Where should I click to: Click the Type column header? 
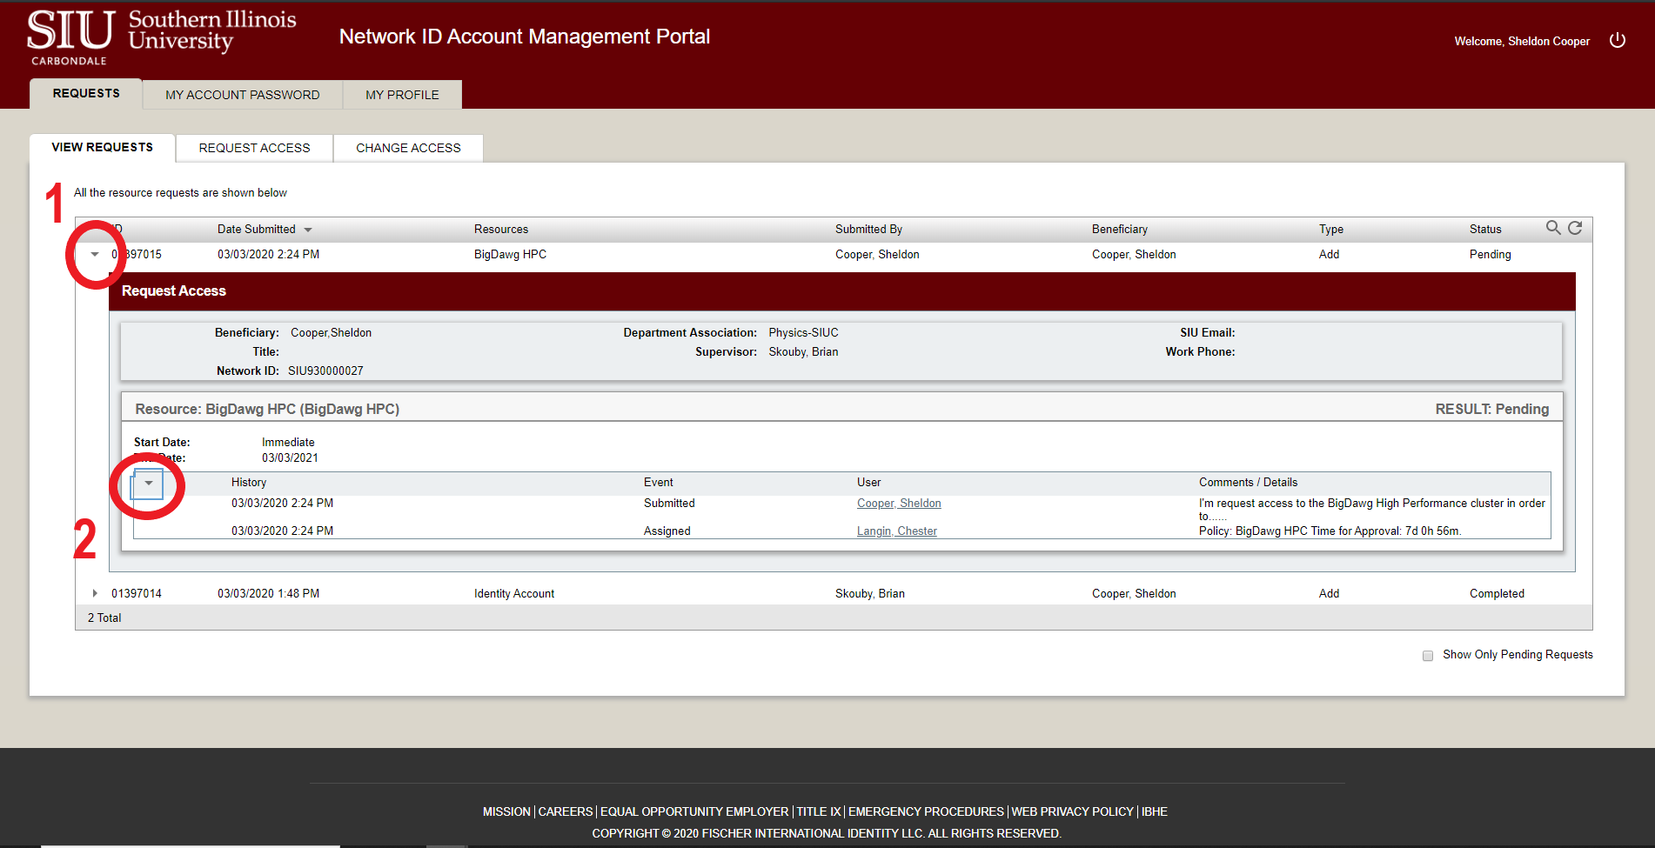click(1331, 230)
